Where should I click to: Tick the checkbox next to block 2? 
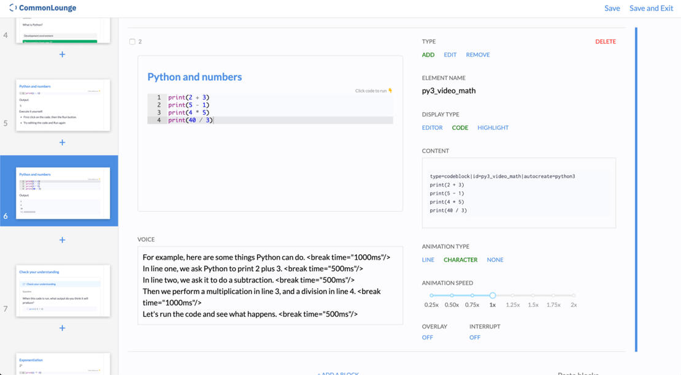coord(132,42)
